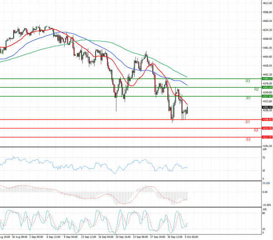Click the stochastic panel 20 level
This screenshot has width=273, height=240.
click(x=263, y=229)
